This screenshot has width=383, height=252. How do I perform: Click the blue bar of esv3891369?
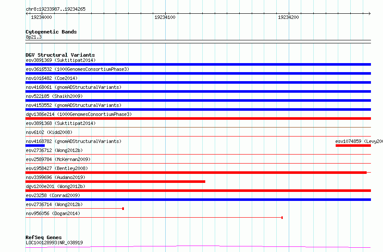click(x=198, y=64)
